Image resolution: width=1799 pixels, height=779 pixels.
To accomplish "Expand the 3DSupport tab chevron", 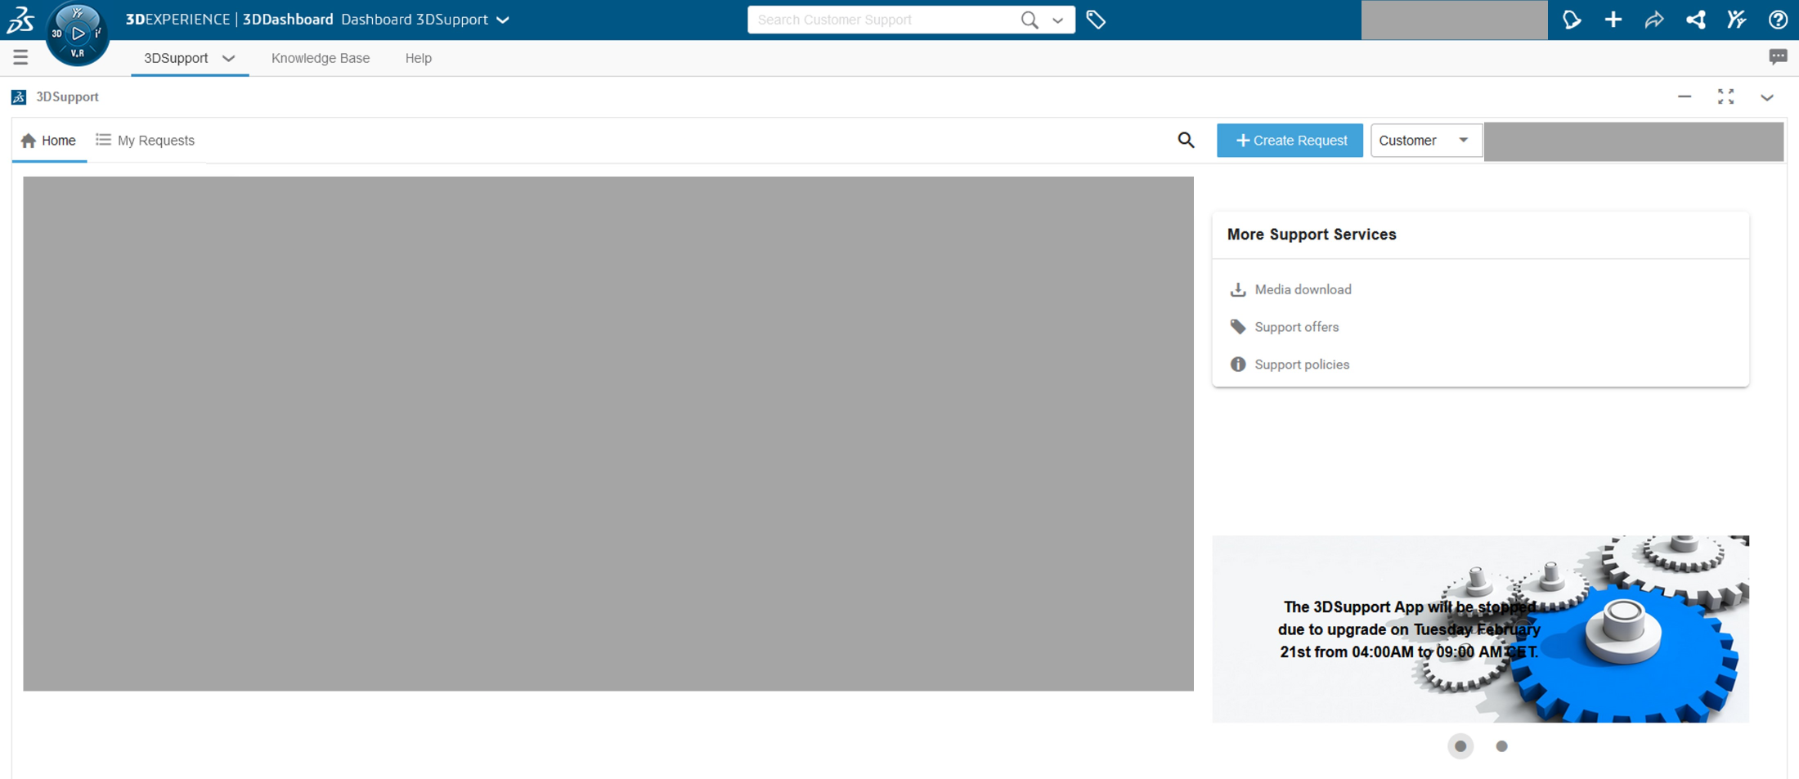I will 229,58.
